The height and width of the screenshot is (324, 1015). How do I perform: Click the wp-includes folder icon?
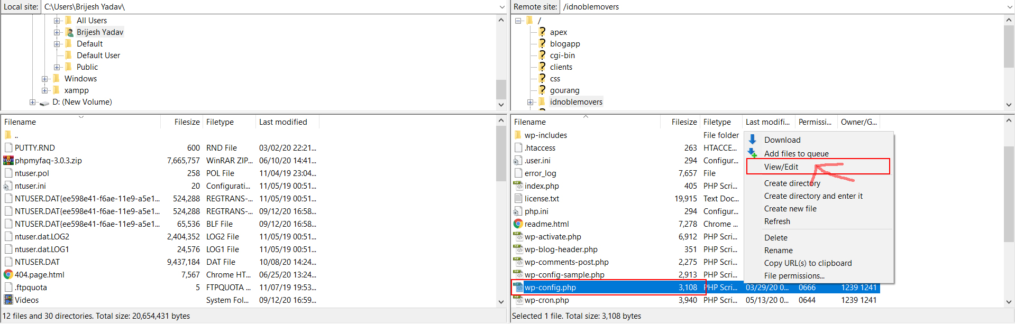[518, 135]
